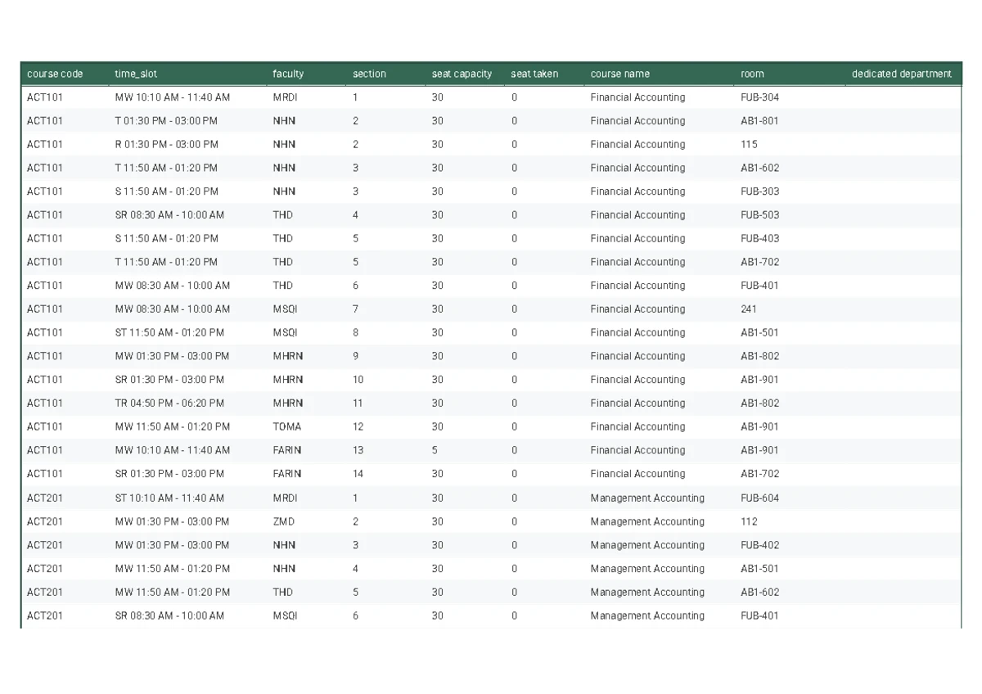The height and width of the screenshot is (694, 982).
Task: Click faculty MSQI in ACT201 section 6 row
Action: click(x=285, y=616)
